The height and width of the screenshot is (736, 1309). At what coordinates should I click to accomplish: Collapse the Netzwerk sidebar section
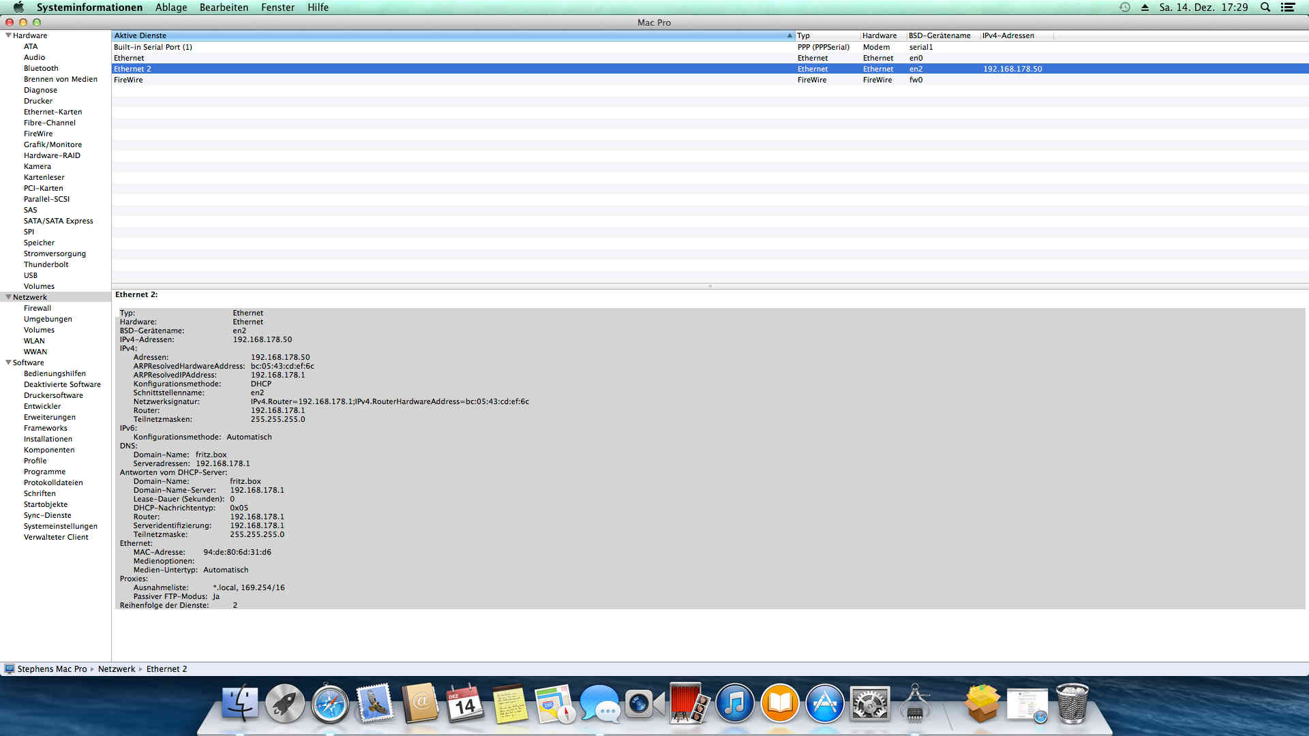8,297
